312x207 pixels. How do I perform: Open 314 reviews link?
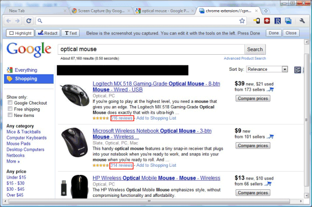click(122, 165)
